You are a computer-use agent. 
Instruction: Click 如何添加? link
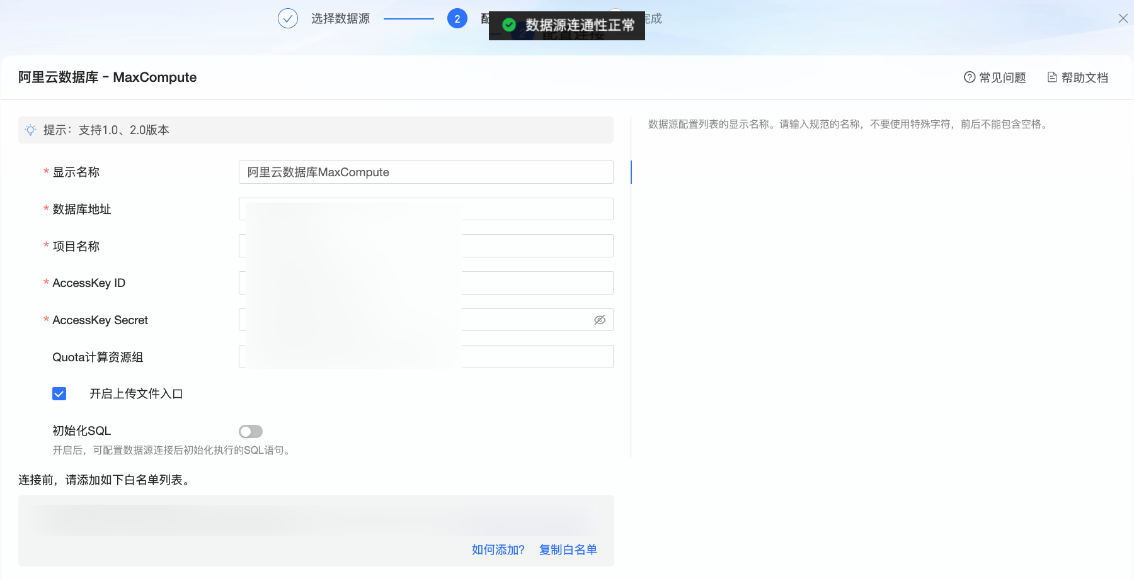pos(498,549)
